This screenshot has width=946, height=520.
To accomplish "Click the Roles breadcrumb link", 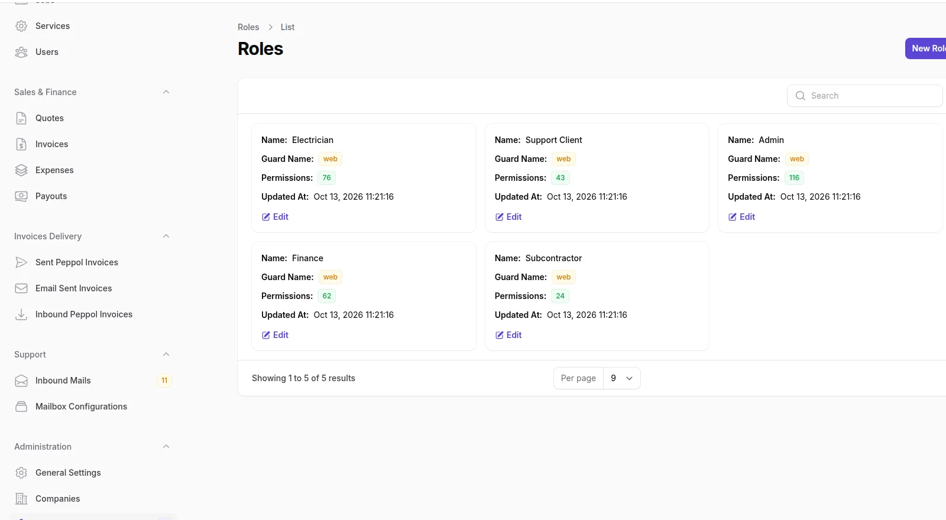I will (248, 27).
